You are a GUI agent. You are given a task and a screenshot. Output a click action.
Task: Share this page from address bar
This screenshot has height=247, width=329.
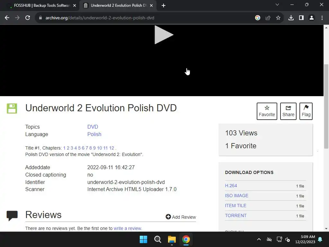point(268,18)
